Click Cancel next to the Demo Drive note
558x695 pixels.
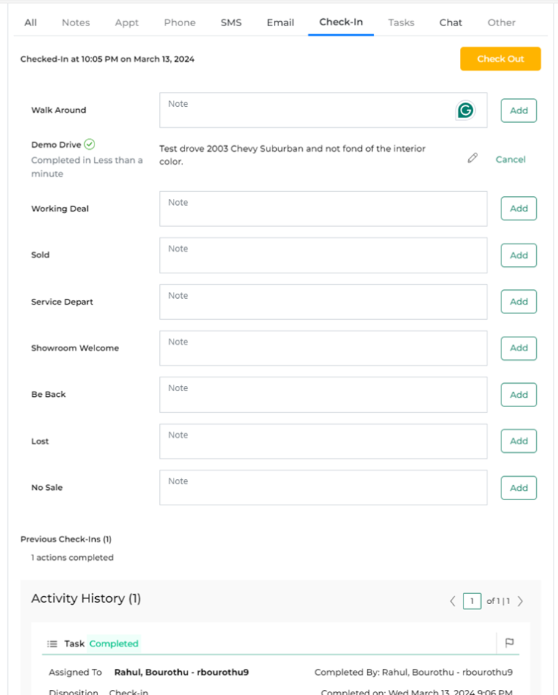[x=510, y=159]
